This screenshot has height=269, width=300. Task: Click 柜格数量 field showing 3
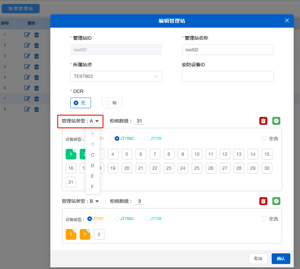click(140, 201)
